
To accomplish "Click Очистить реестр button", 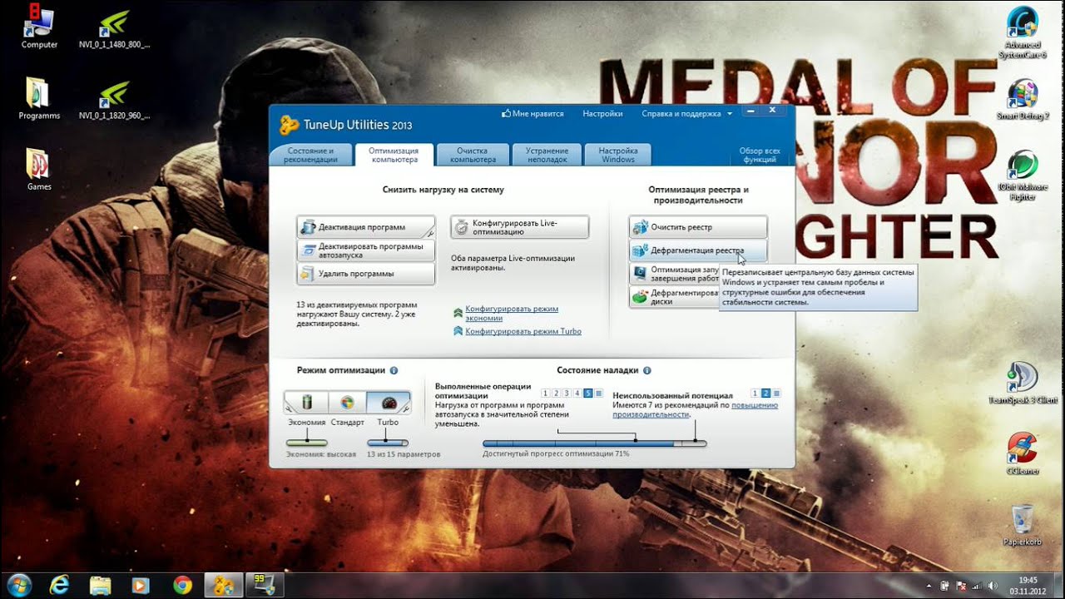I will [698, 227].
